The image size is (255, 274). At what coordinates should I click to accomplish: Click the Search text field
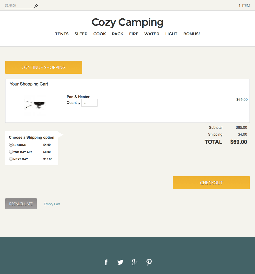[x=19, y=5]
